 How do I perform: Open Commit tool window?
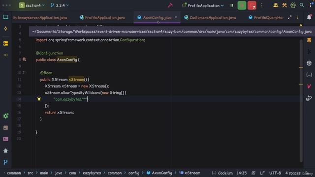click(x=5, y=29)
